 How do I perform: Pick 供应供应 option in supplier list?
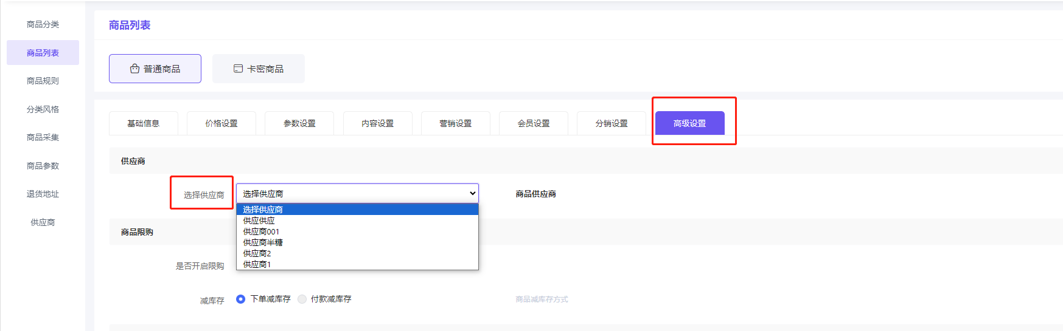click(259, 220)
